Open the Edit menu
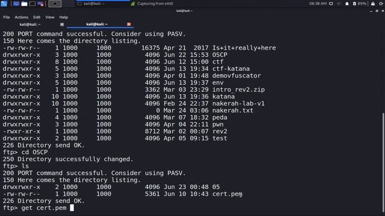 pyautogui.click(x=37, y=17)
